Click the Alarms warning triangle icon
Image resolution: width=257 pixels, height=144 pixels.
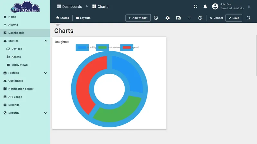(5, 25)
